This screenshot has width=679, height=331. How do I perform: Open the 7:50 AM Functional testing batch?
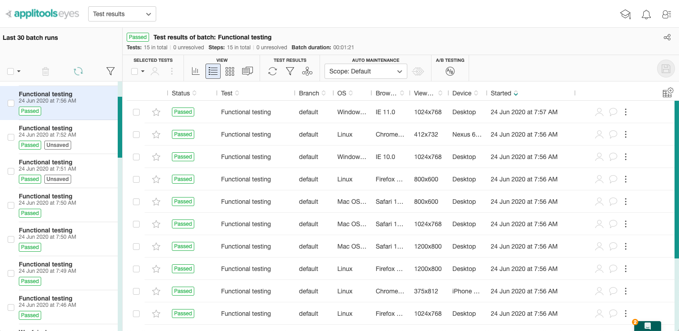pyautogui.click(x=46, y=196)
